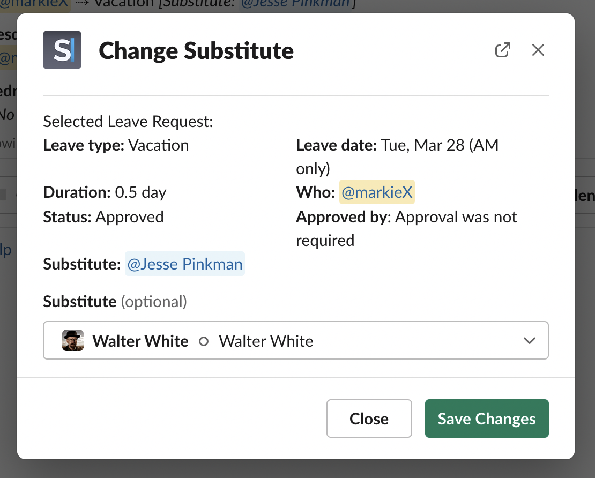Screen dimensions: 595x478
Task: Click the Substitute (optional) field label
Action: pyautogui.click(x=115, y=302)
